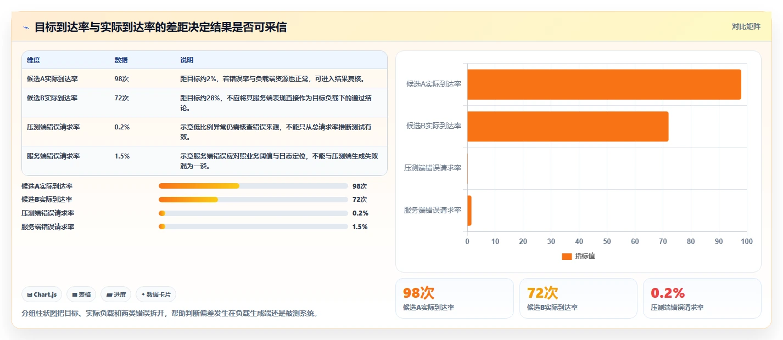Click the x-axis tick label 50
The height and width of the screenshot is (340, 783).
607,241
